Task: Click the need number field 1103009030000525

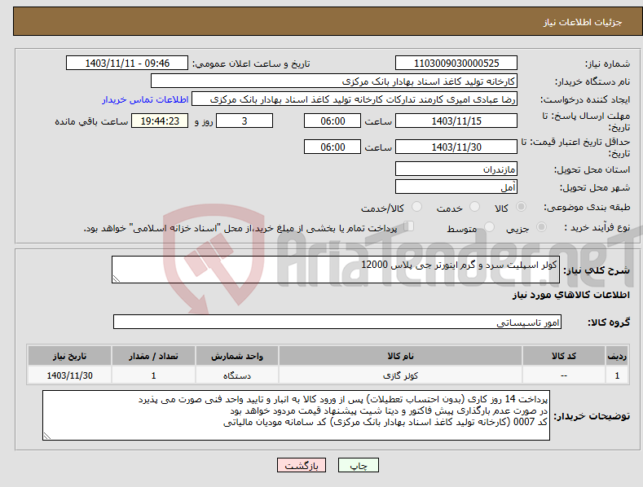Action: click(x=456, y=64)
